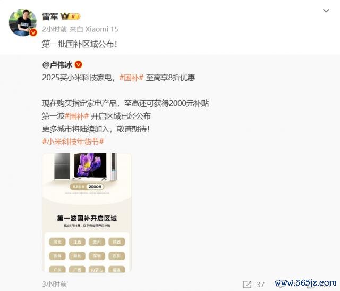Click the 3小时前 timestamp of the original post
This screenshot has height=291, width=340.
pos(54,284)
